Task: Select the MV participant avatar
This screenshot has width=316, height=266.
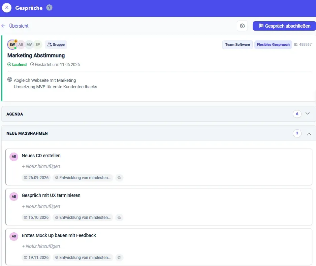Action: tap(29, 44)
